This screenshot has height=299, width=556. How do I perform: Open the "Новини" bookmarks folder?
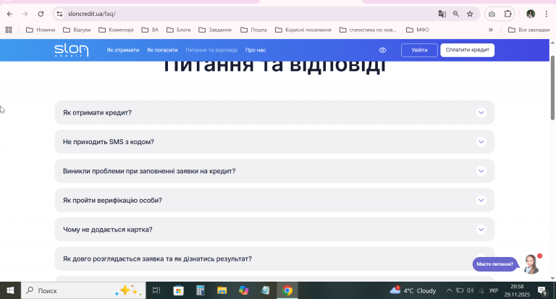[x=41, y=30]
